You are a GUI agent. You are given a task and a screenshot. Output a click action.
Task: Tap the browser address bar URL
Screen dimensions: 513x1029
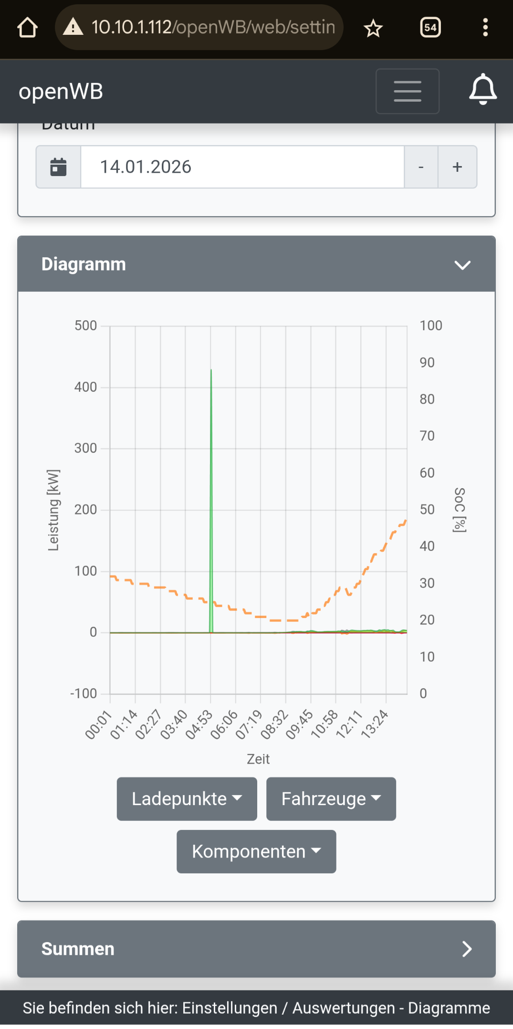(213, 28)
